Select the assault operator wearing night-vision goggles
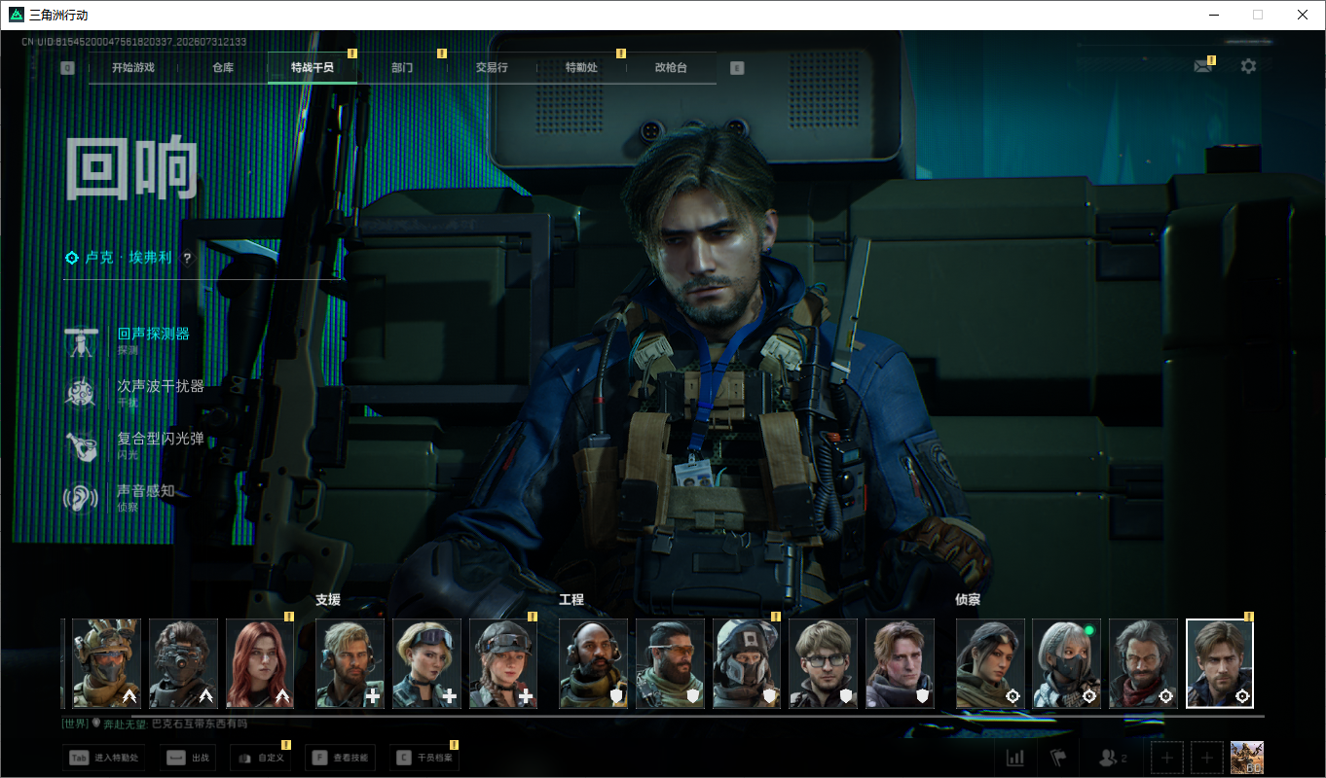The width and height of the screenshot is (1326, 778). click(184, 663)
